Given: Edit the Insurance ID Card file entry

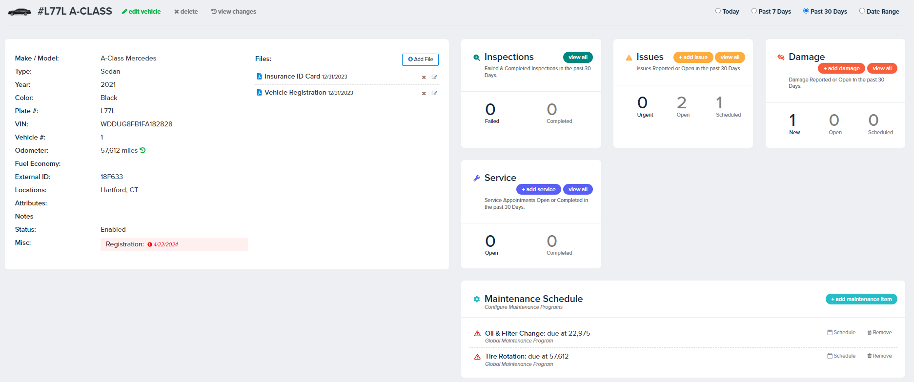Looking at the screenshot, I should pos(434,77).
